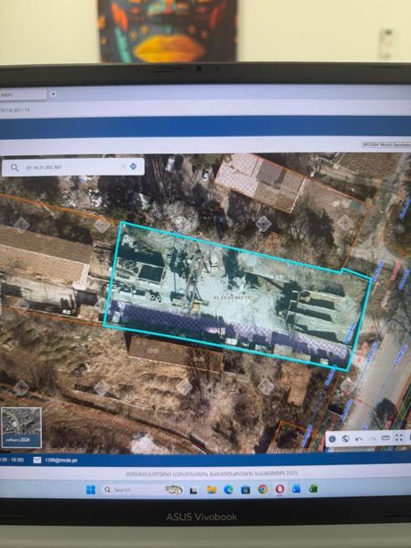
Task: Clear the cadastral code search
Action: coord(123,167)
